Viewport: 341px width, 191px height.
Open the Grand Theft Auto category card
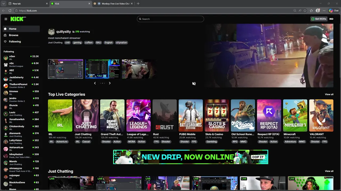coord(112,115)
